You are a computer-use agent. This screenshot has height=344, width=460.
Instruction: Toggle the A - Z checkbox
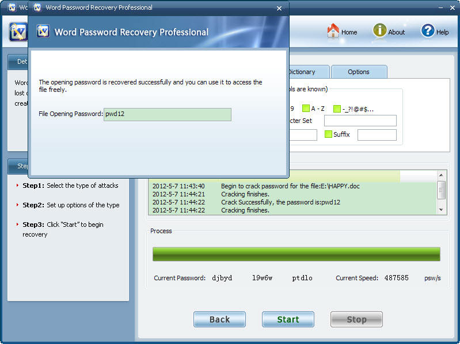click(x=306, y=109)
